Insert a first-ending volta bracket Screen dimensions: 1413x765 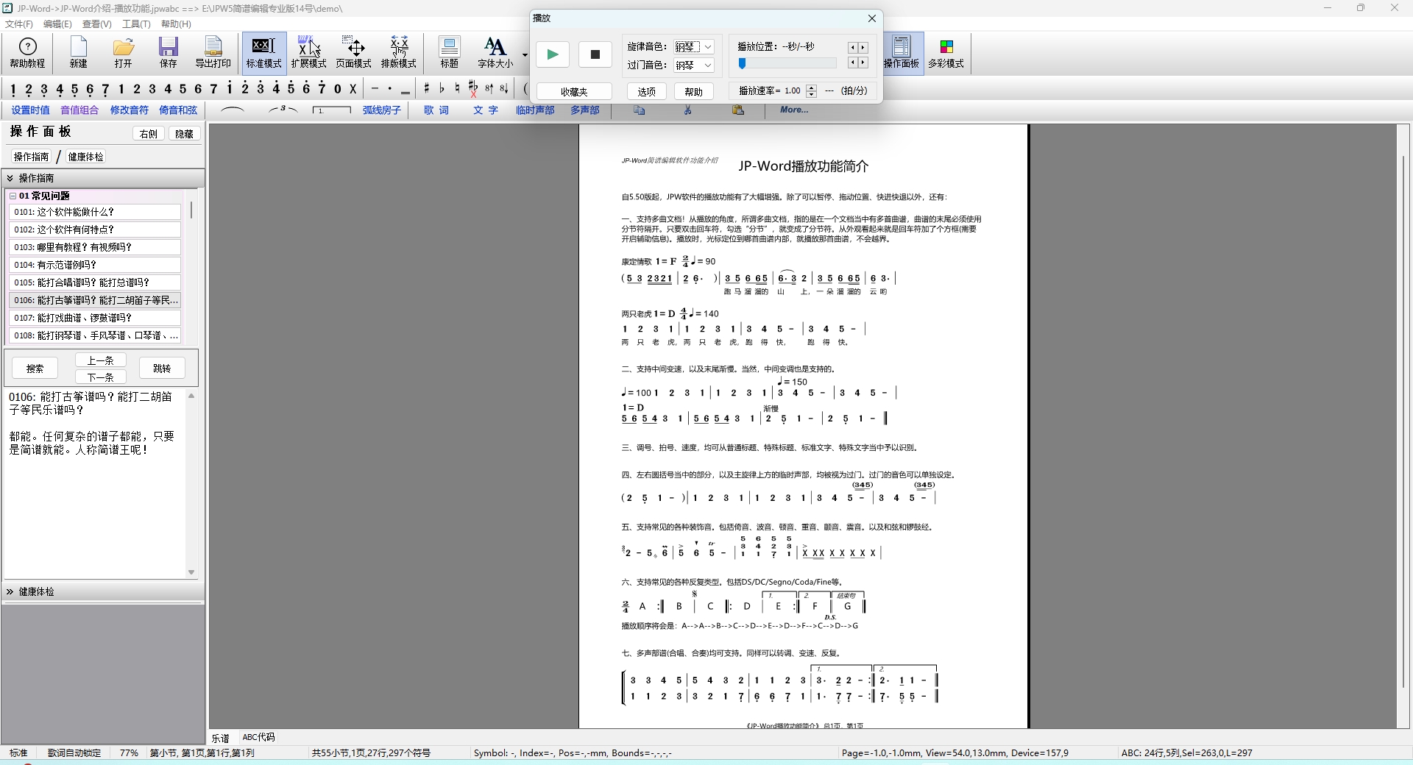(332, 110)
